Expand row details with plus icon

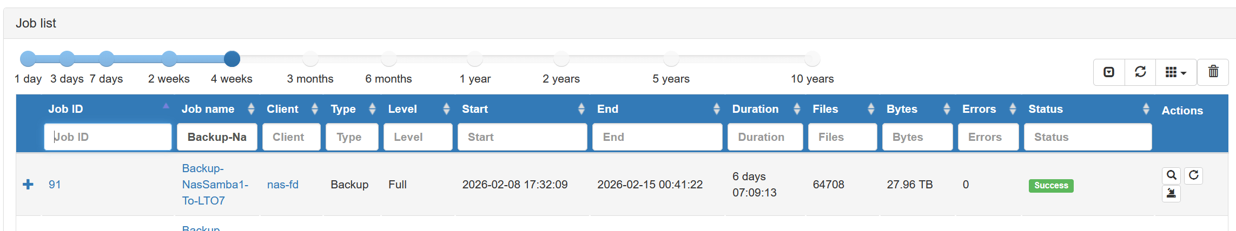[x=28, y=185]
